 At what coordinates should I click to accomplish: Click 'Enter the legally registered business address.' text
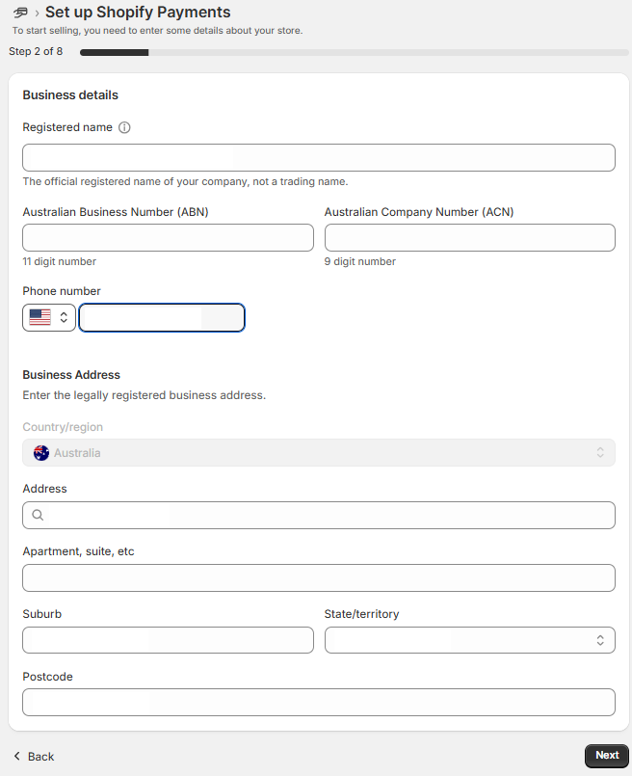pyautogui.click(x=144, y=395)
